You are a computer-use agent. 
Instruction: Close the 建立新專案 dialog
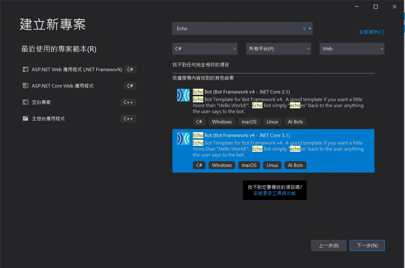click(394, 7)
